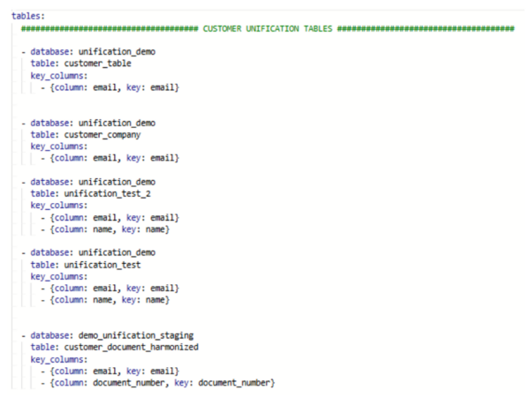Click the 'unification_test' table name line
Screen dimensions: 530x405
pos(87,264)
